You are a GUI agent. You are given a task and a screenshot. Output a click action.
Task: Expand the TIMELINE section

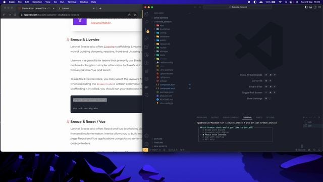point(158,143)
